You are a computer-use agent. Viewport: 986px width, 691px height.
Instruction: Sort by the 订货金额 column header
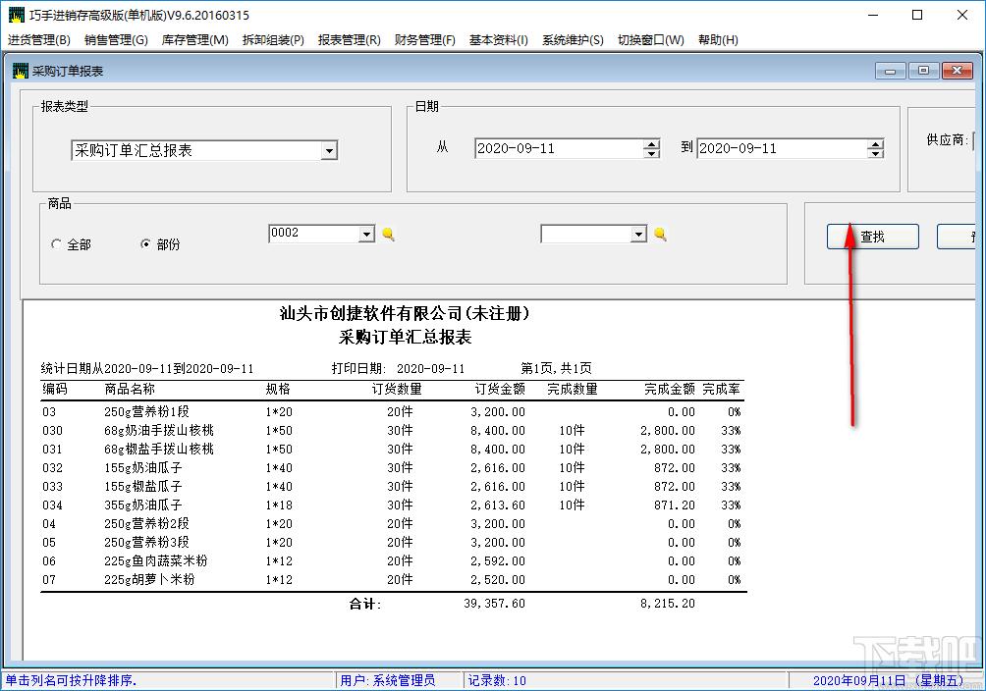pyautogui.click(x=500, y=390)
